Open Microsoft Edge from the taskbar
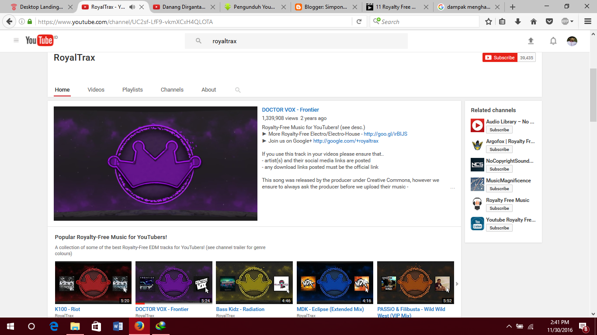Viewport: 597px width, 335px height. pyautogui.click(x=54, y=326)
